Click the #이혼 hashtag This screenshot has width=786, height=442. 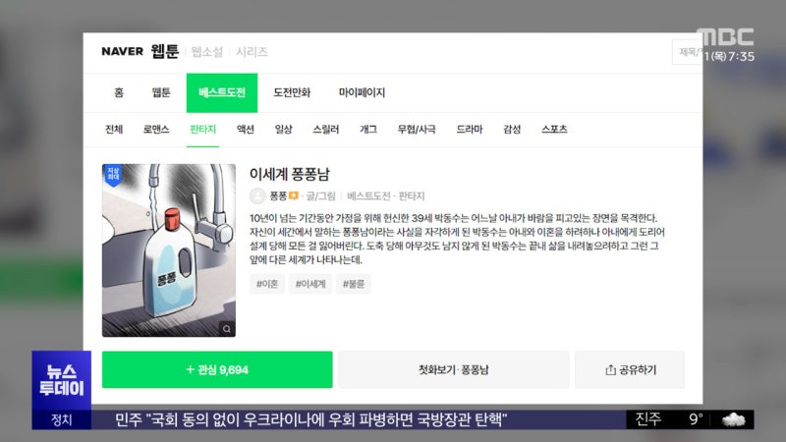(x=267, y=284)
